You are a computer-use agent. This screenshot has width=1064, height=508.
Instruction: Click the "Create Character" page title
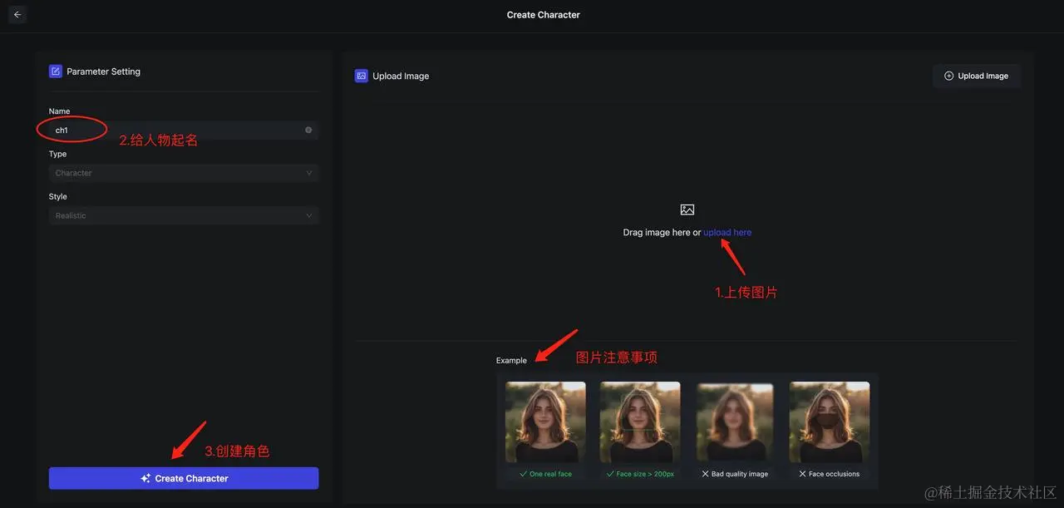coord(544,15)
